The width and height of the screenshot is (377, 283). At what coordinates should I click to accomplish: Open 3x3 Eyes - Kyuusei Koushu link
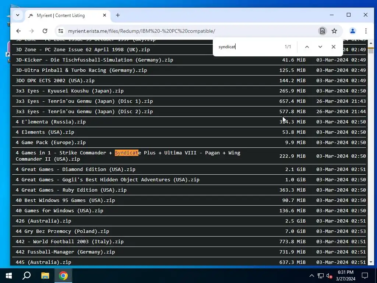pyautogui.click(x=70, y=91)
